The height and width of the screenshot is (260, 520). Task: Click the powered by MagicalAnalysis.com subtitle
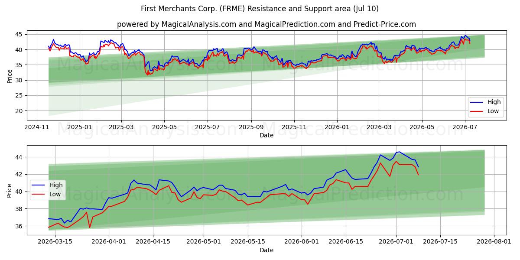tap(266, 24)
